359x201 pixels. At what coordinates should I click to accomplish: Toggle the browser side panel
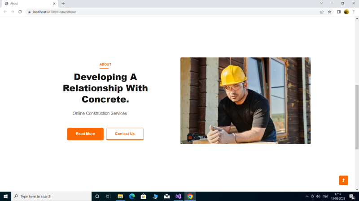tap(338, 12)
